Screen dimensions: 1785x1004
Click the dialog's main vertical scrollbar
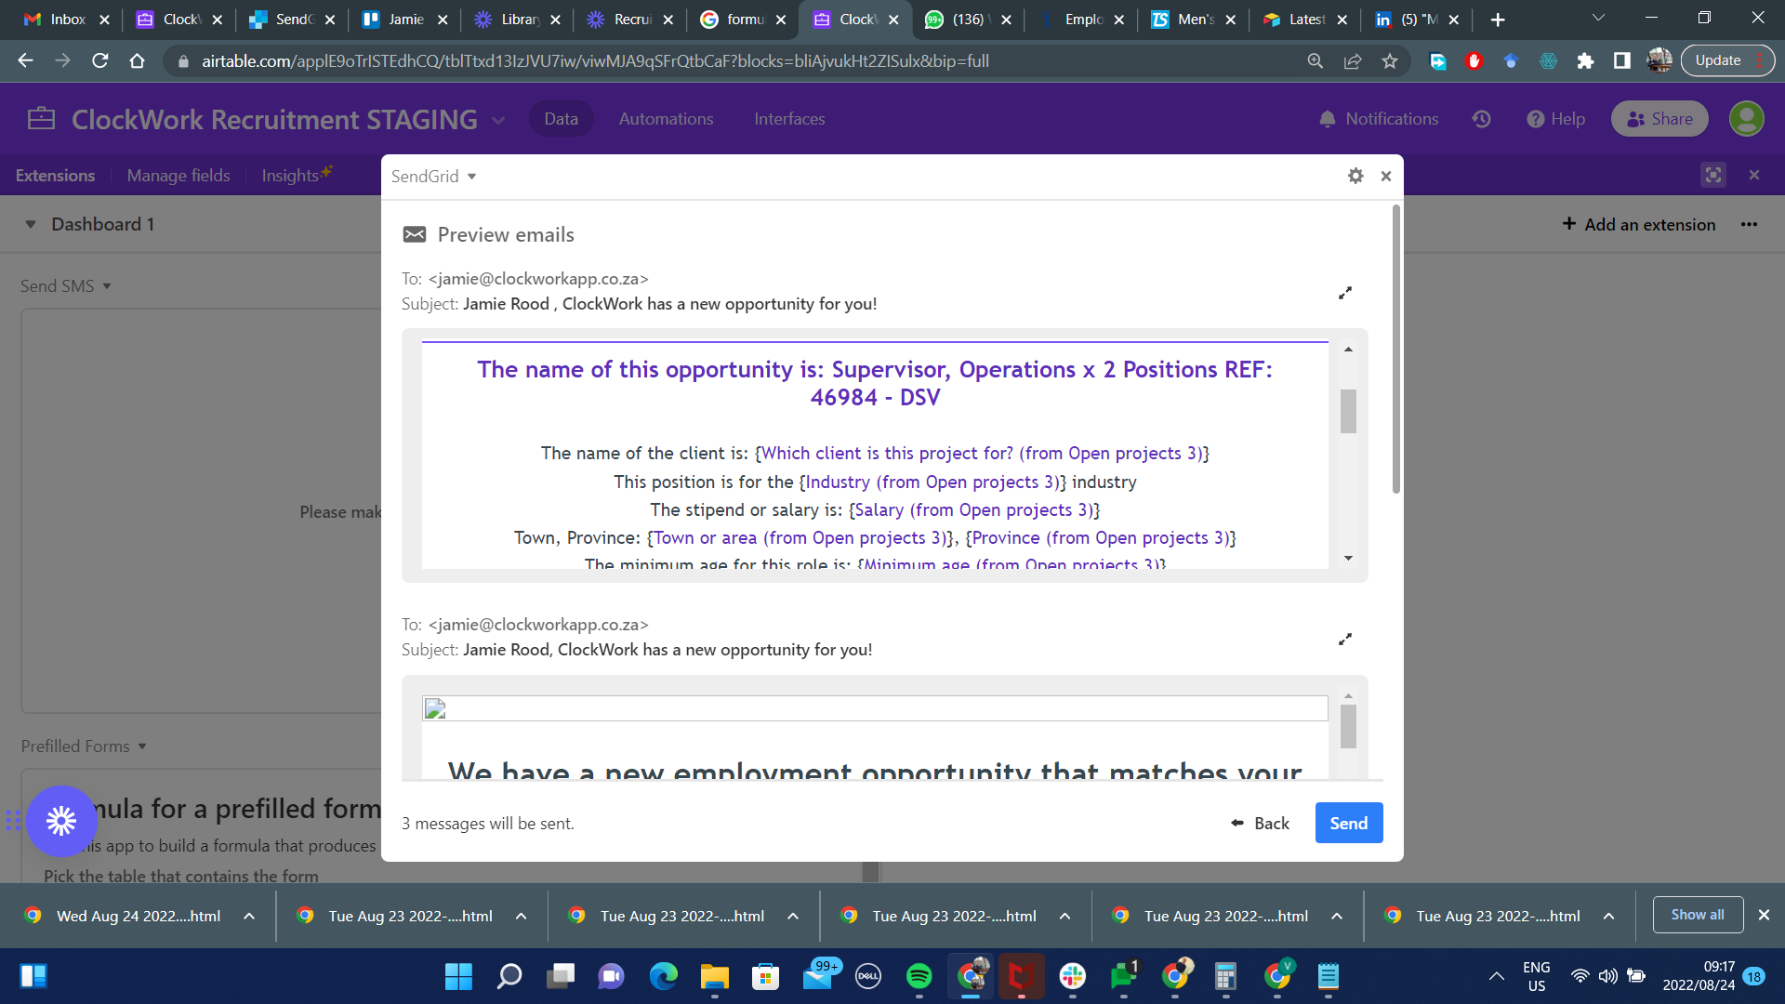pyautogui.click(x=1395, y=350)
